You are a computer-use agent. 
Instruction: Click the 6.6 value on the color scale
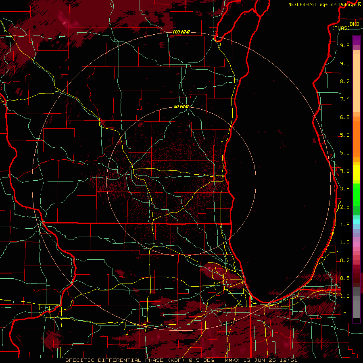[x=345, y=117]
